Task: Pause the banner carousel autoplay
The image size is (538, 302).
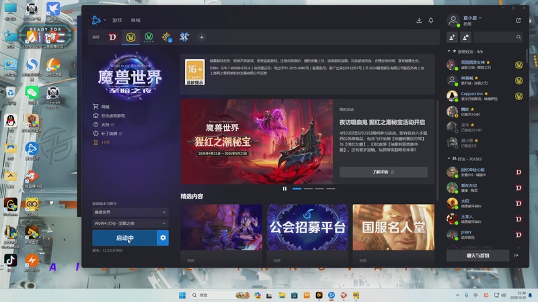Action: click(x=284, y=189)
